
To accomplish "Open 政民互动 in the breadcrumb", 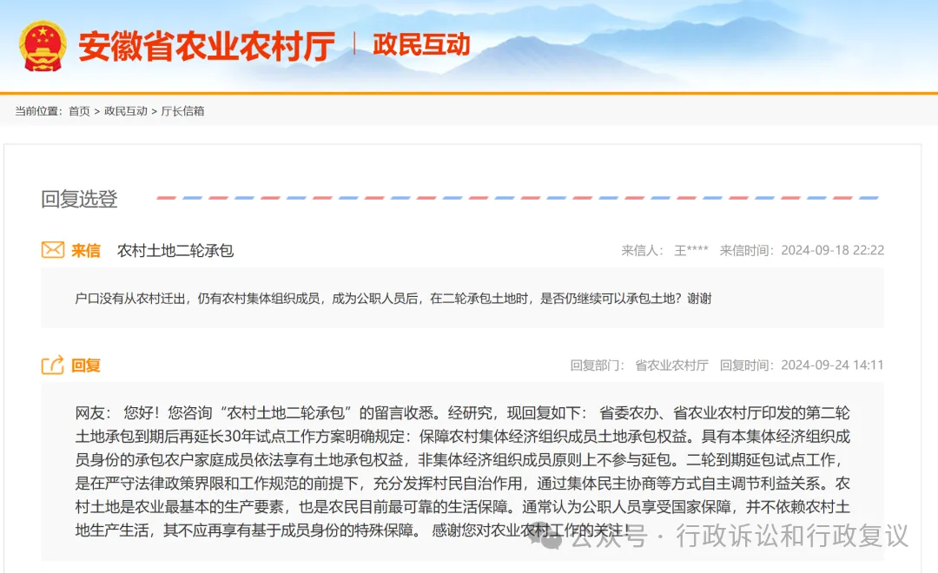I will tap(126, 111).
